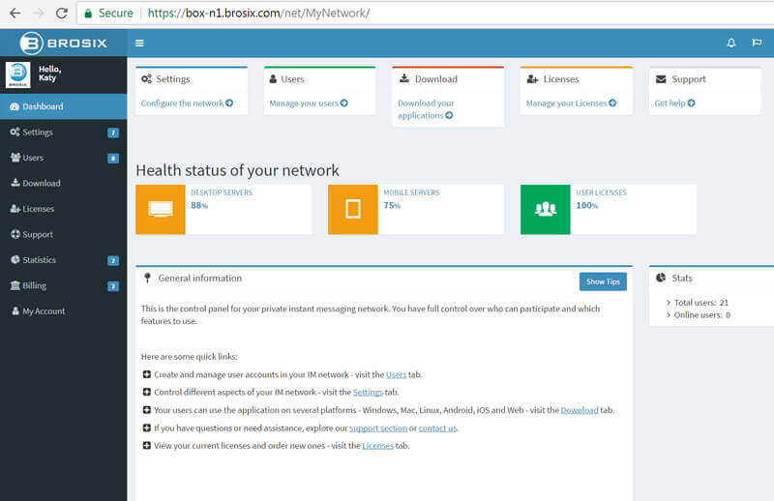774x501 pixels.
Task: Open the Licenses tab quick link
Action: tap(377, 446)
